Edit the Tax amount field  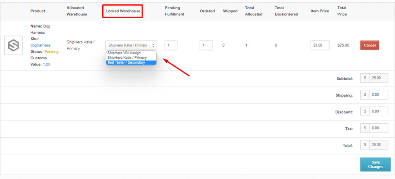coord(379,128)
